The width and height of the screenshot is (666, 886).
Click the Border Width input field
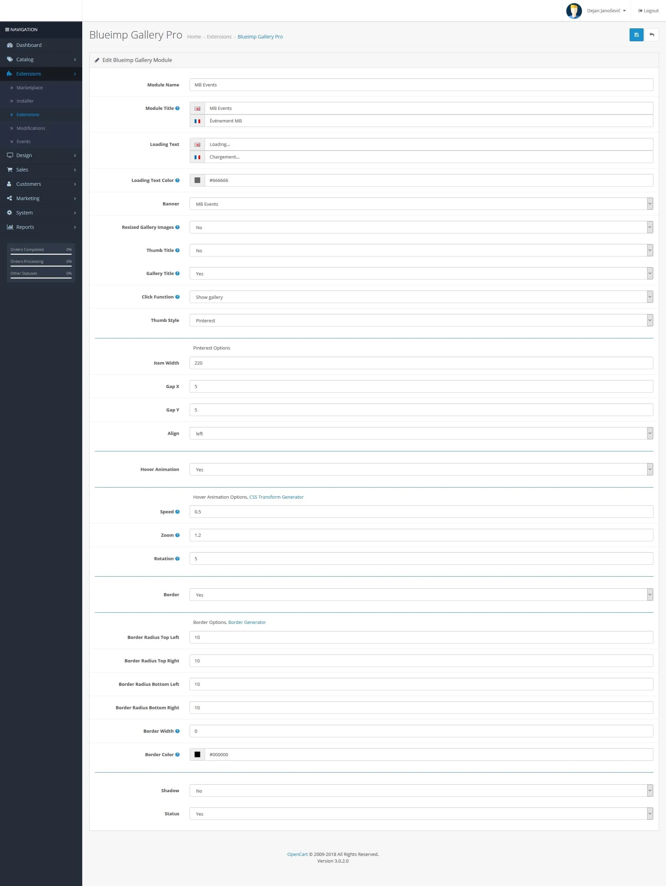coord(421,731)
